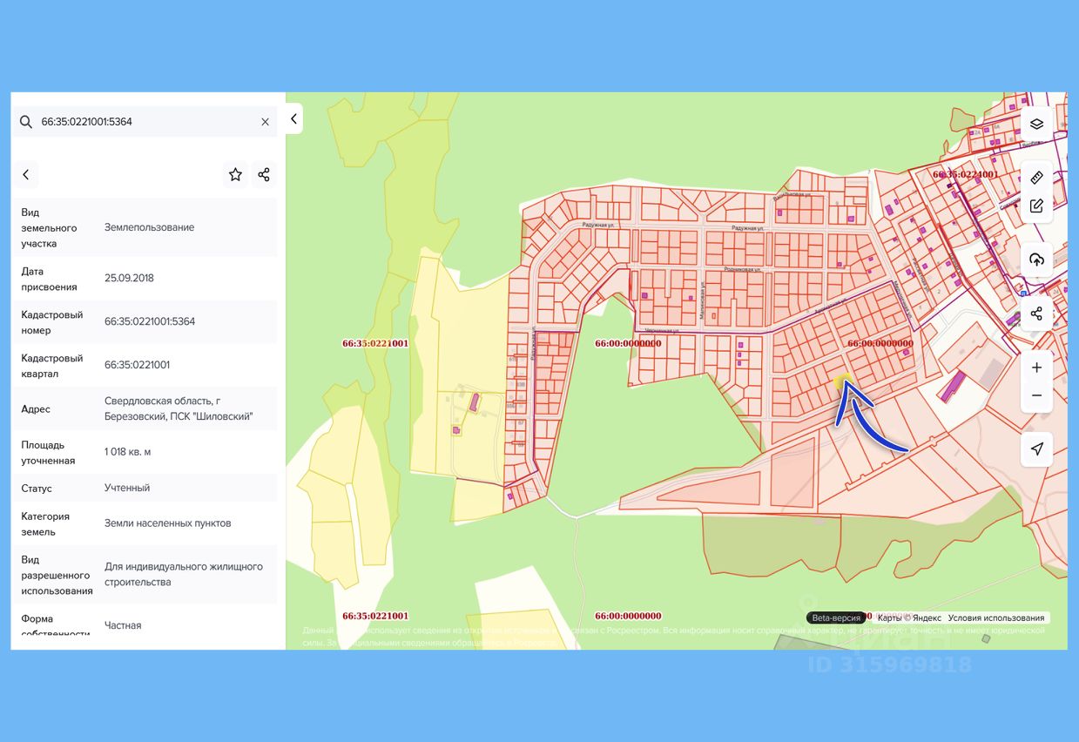Zoom in the map with plus

[x=1036, y=368]
